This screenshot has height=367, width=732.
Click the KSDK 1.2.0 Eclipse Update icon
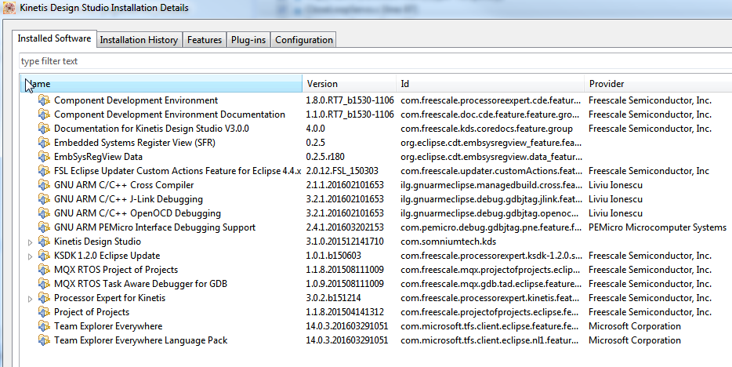coord(44,256)
